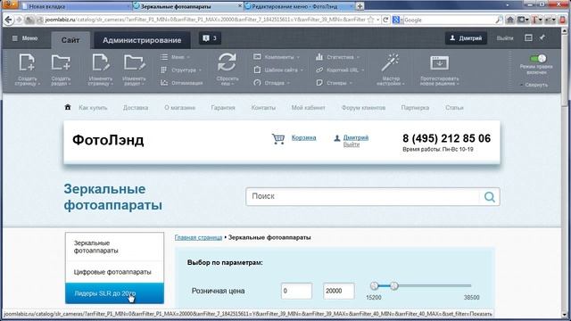Open the Шаблон сайта dropdown

click(278, 70)
